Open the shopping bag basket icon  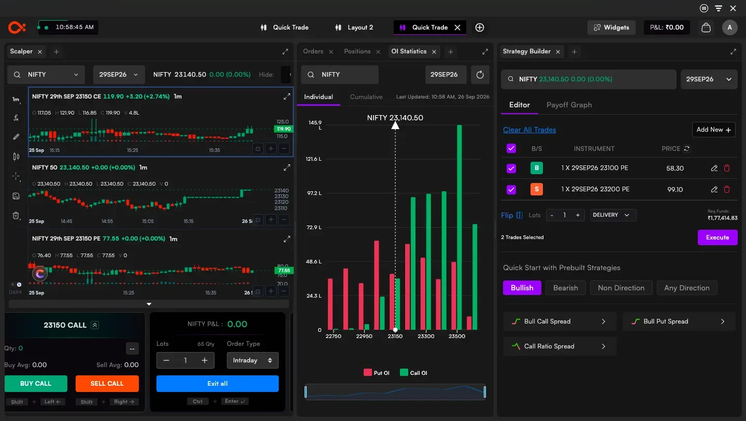click(706, 27)
